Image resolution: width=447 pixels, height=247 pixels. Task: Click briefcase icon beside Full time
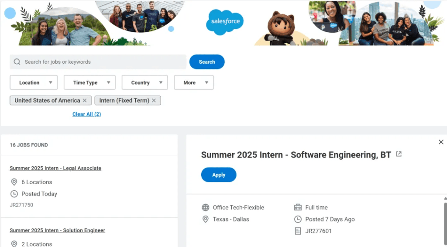click(298, 207)
